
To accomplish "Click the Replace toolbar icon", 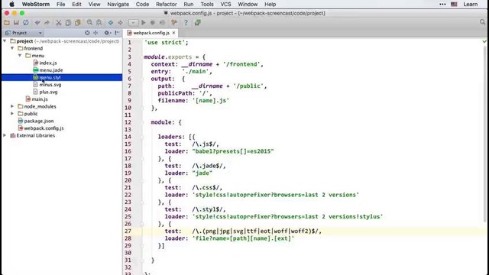I will pyautogui.click(x=99, y=23).
